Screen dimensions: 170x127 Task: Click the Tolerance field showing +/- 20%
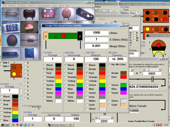coord(117,59)
